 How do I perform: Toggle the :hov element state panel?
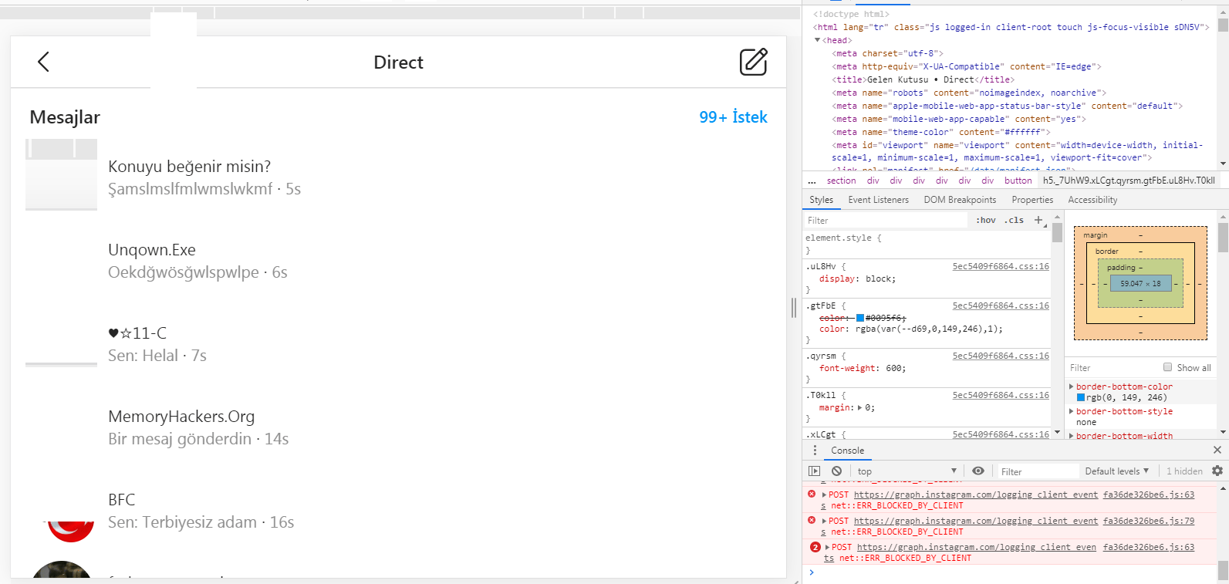click(x=985, y=221)
